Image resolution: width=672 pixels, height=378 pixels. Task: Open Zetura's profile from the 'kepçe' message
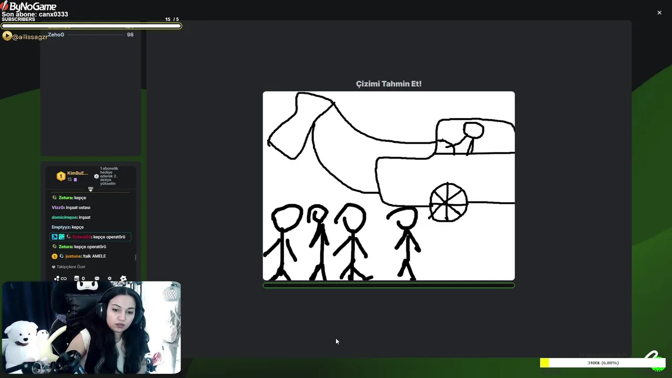coord(66,198)
